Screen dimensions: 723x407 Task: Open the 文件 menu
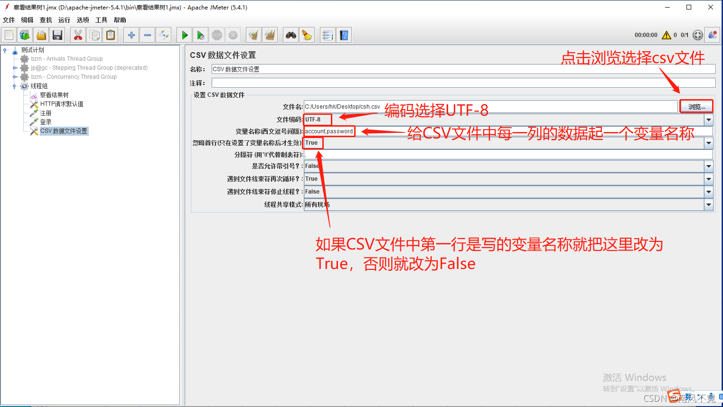[9, 20]
